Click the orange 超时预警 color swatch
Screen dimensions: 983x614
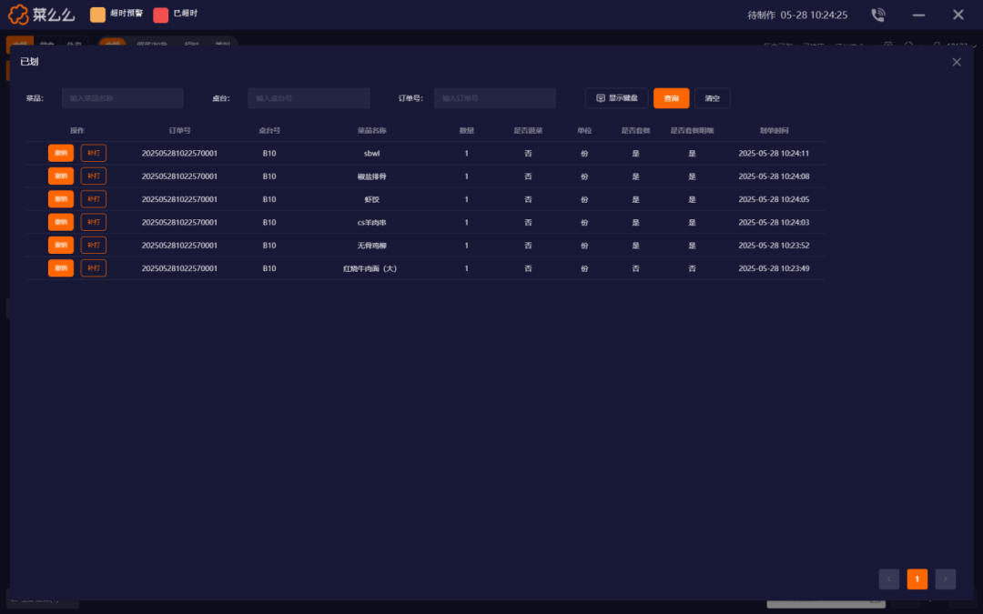(97, 15)
